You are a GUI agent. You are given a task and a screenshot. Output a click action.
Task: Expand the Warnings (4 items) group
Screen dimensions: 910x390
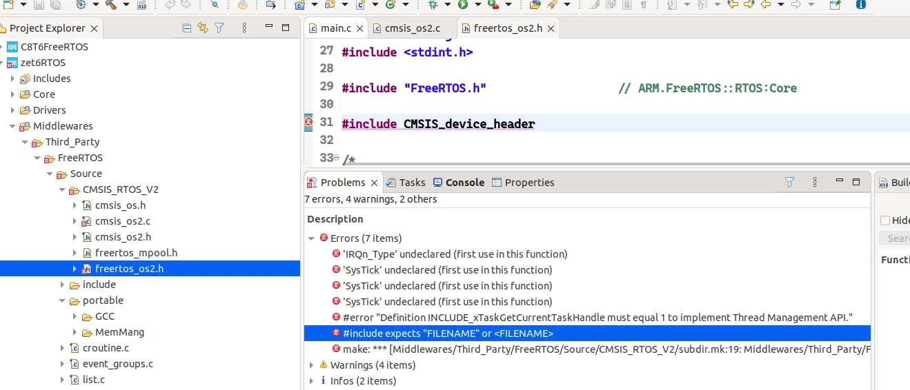(x=312, y=365)
